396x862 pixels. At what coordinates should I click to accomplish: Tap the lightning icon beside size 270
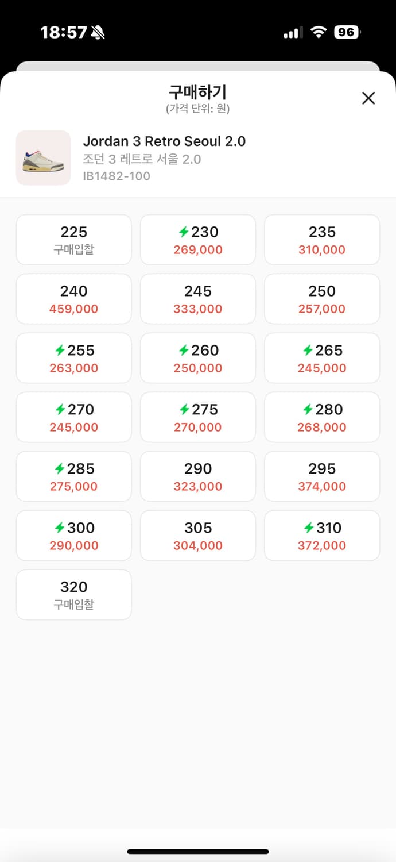pyautogui.click(x=60, y=410)
